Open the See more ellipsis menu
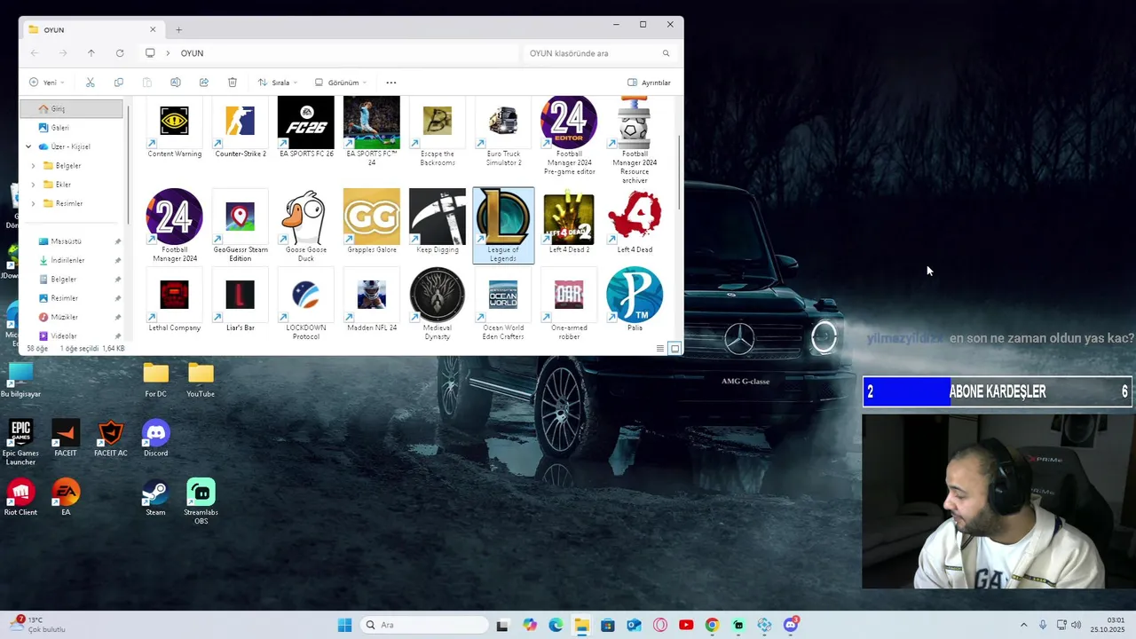1136x639 pixels. pos(390,83)
